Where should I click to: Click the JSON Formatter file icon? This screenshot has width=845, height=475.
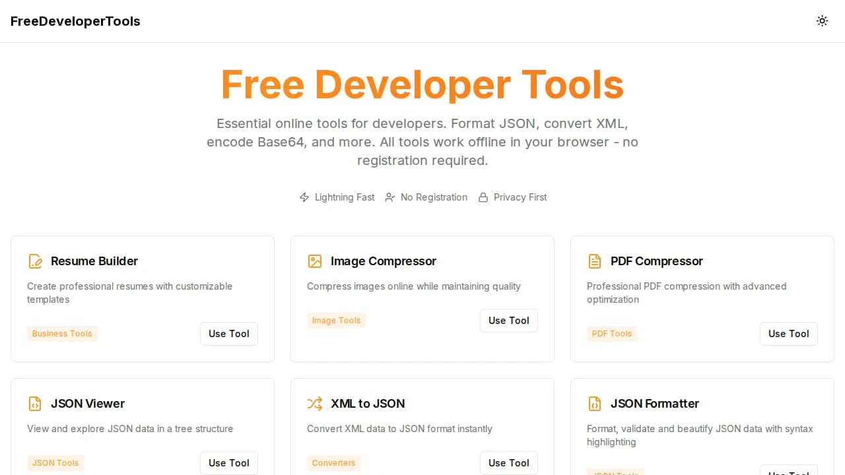(x=595, y=404)
